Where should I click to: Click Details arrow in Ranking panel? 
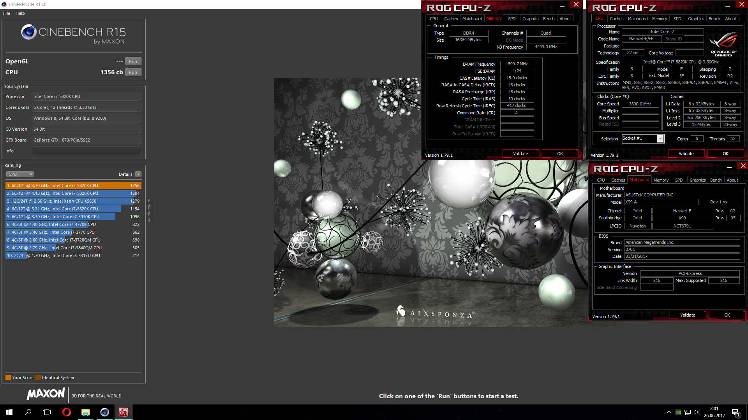pyautogui.click(x=138, y=174)
